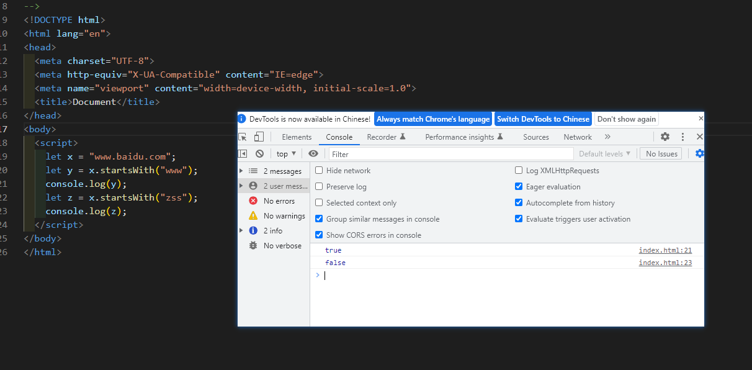Clear the console with the ban icon
This screenshot has height=370, width=752.
coord(259,153)
